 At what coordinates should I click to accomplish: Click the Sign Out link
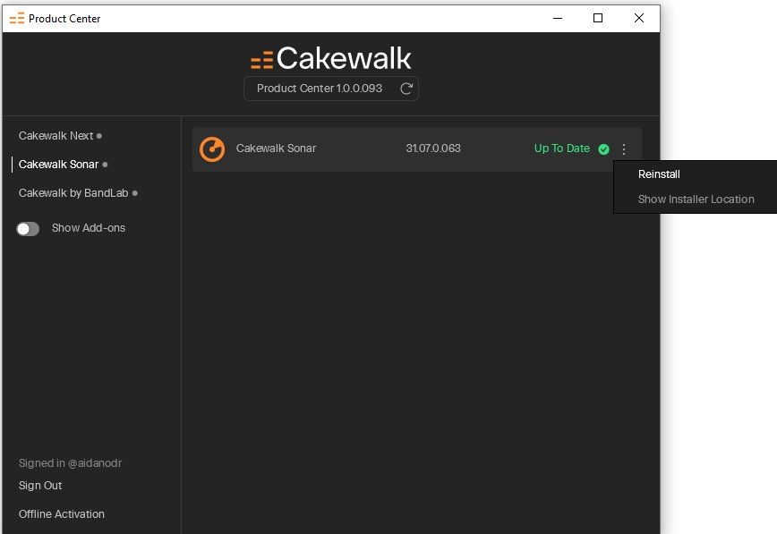pos(40,486)
